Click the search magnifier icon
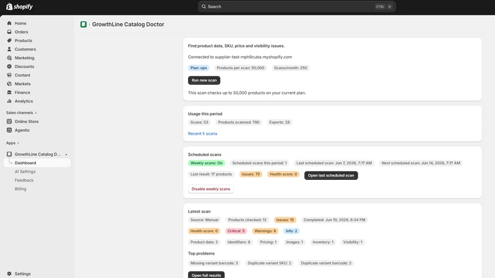Image resolution: width=495 pixels, height=278 pixels. click(204, 6)
